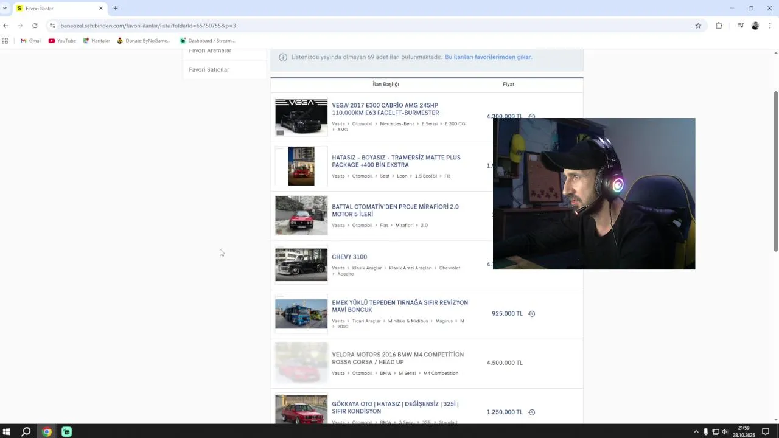779x438 pixels.
Task: Open HATASIZ BOYASIZ TRAMERSİZ Seat Leon listing
Action: (396, 161)
